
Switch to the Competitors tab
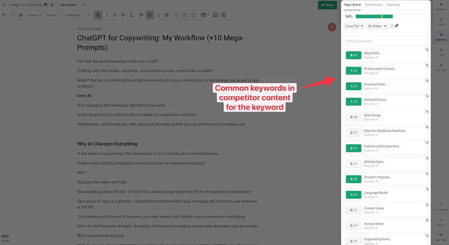[x=374, y=4]
